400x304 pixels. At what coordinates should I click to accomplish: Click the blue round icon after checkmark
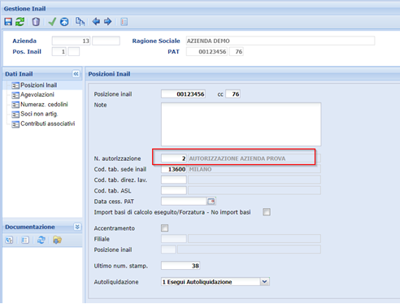pyautogui.click(x=64, y=22)
